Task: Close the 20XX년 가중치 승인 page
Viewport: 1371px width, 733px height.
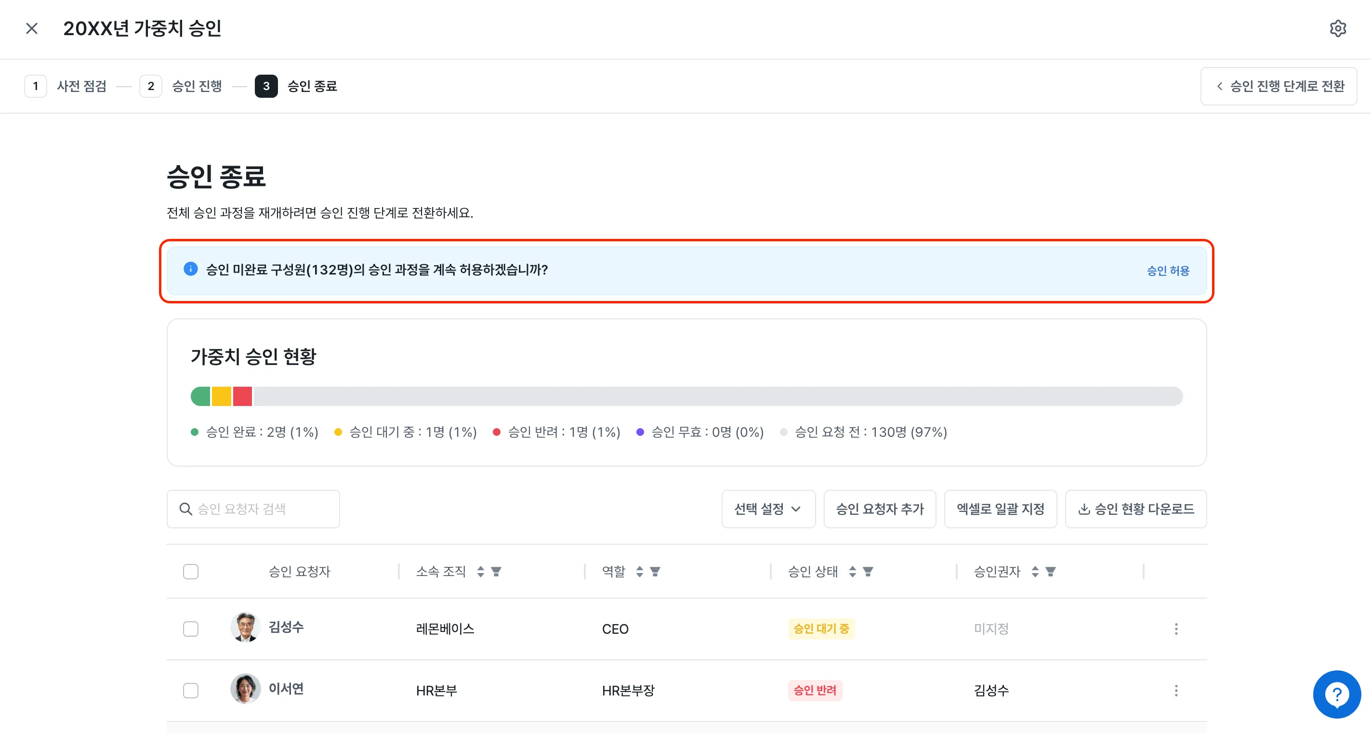Action: click(x=32, y=28)
